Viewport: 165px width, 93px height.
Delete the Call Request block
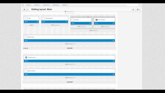(x=67, y=22)
